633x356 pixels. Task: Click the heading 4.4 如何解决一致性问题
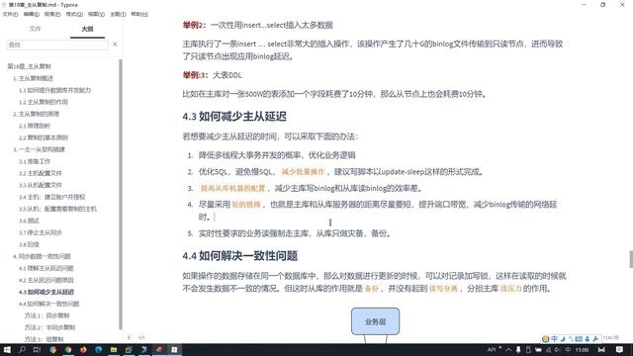(240, 256)
